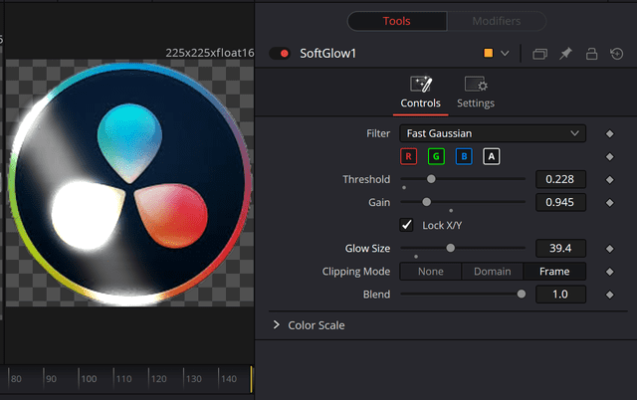
Task: Click the DaVinci Resolve logo in viewer
Action: point(130,183)
